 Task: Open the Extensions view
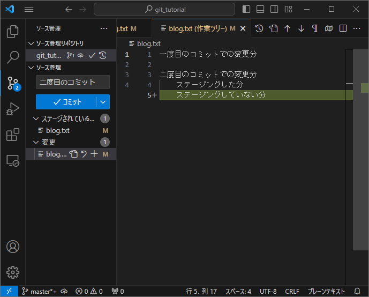[13, 135]
